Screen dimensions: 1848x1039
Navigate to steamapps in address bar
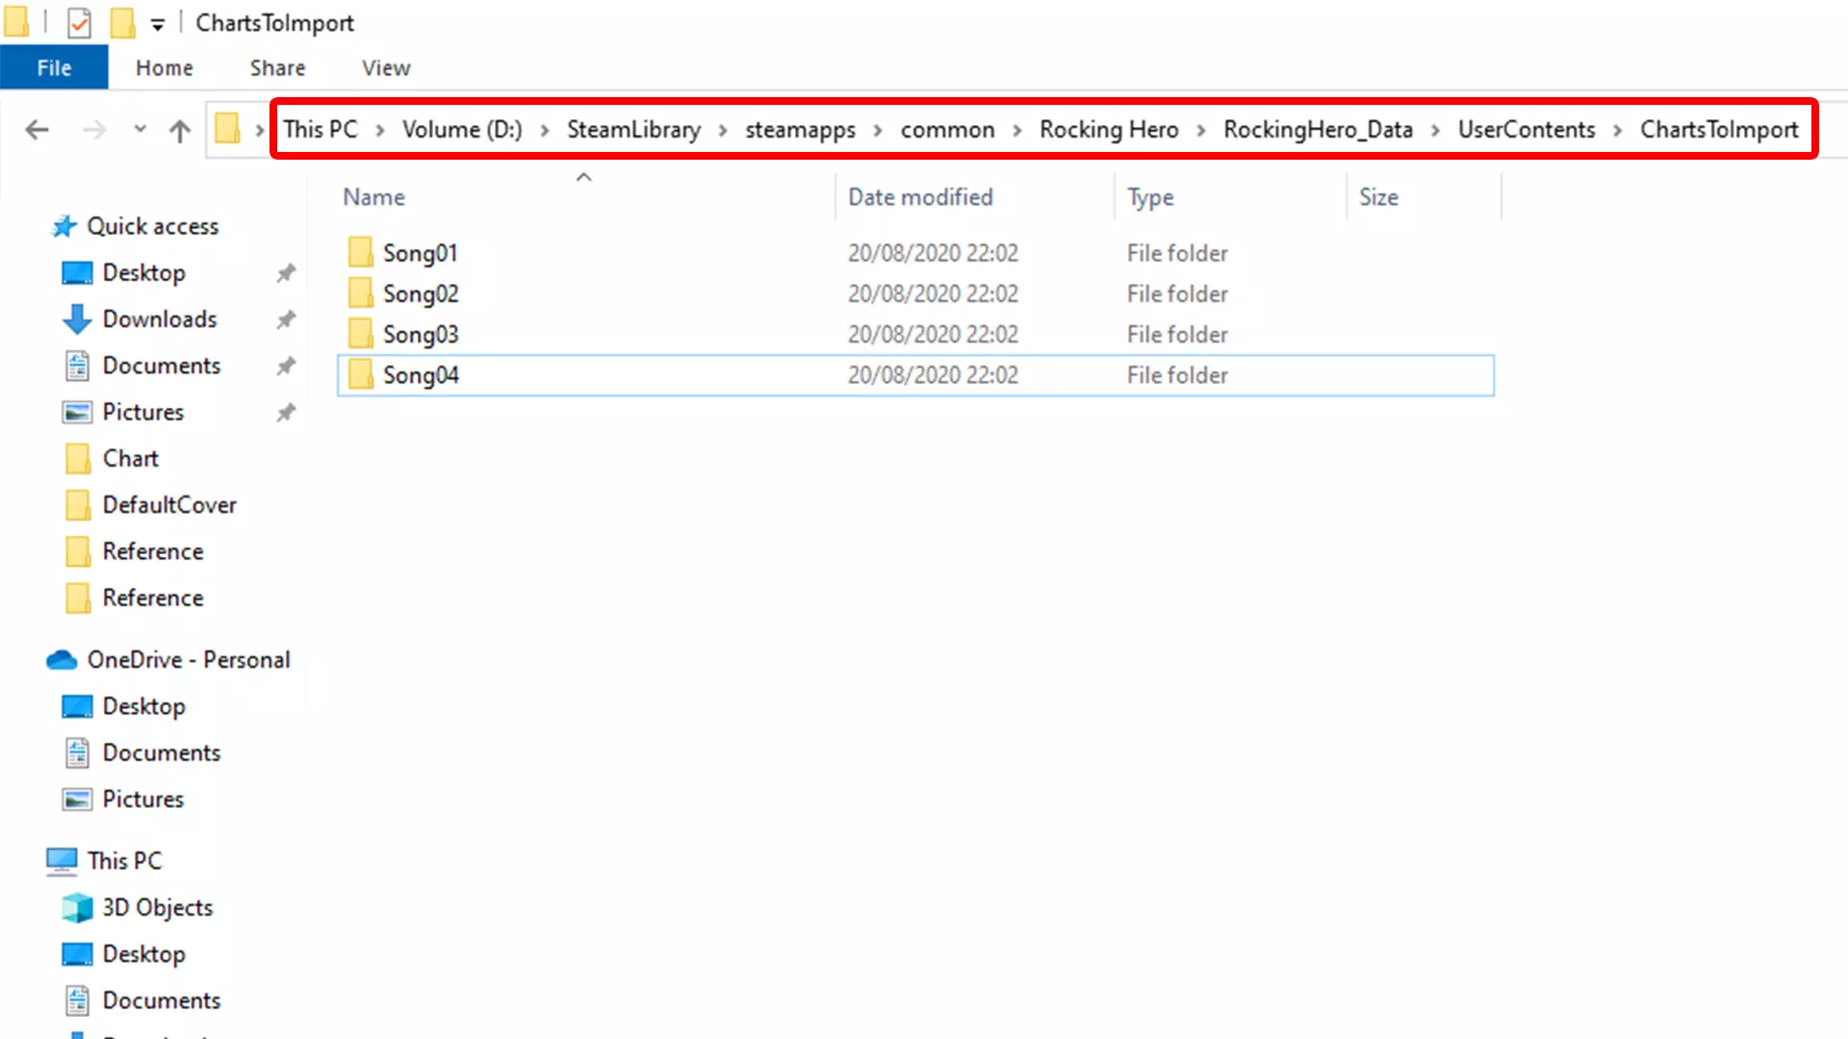[800, 130]
